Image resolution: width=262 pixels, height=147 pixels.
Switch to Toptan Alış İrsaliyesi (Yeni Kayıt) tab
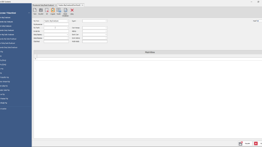69,5
